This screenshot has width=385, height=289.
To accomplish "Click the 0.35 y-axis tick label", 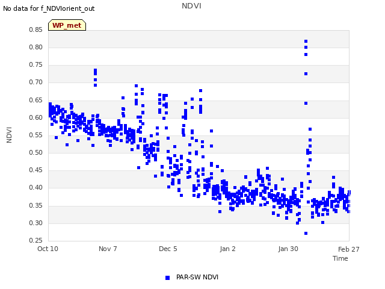I will point(35,205).
